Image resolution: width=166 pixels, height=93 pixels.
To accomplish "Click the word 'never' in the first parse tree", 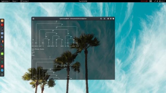I will pos(36,46).
